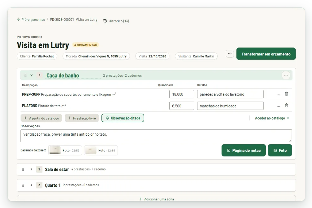
Task: Click Adicionar uma zona
Action: (156, 199)
